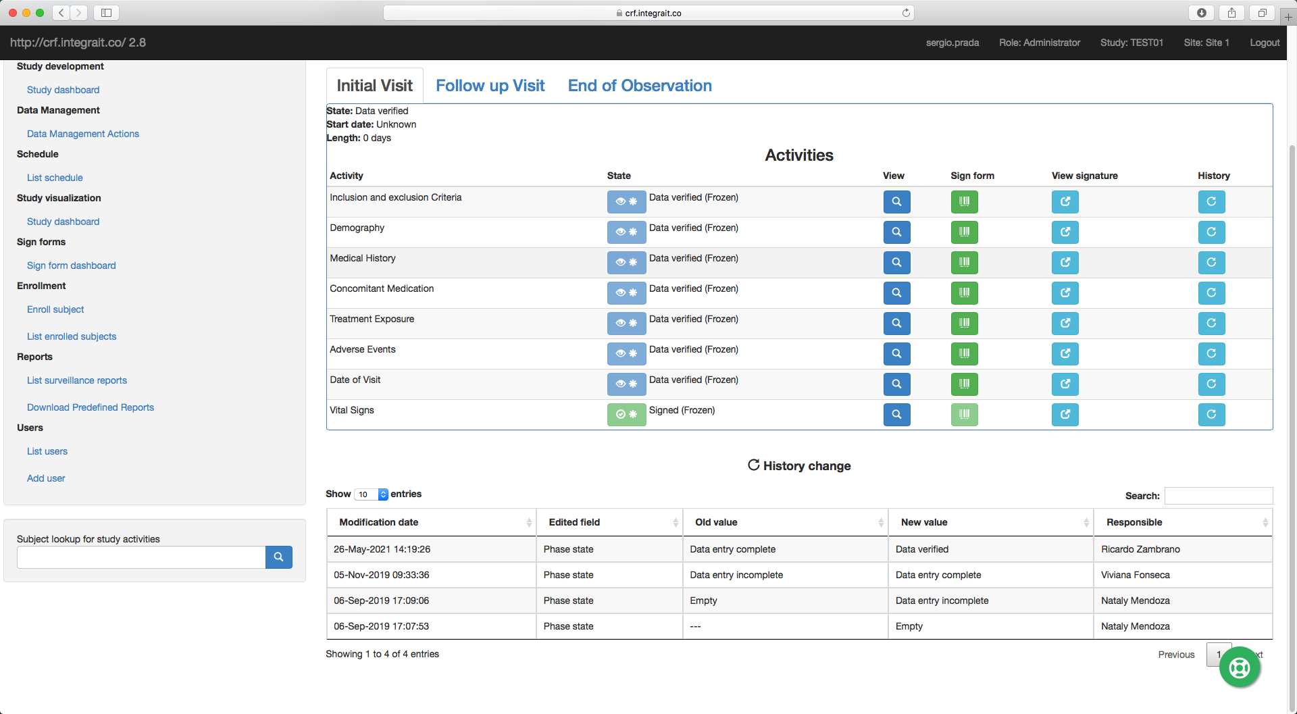Click the subject lookup search icon
This screenshot has height=714, width=1297.
(278, 557)
